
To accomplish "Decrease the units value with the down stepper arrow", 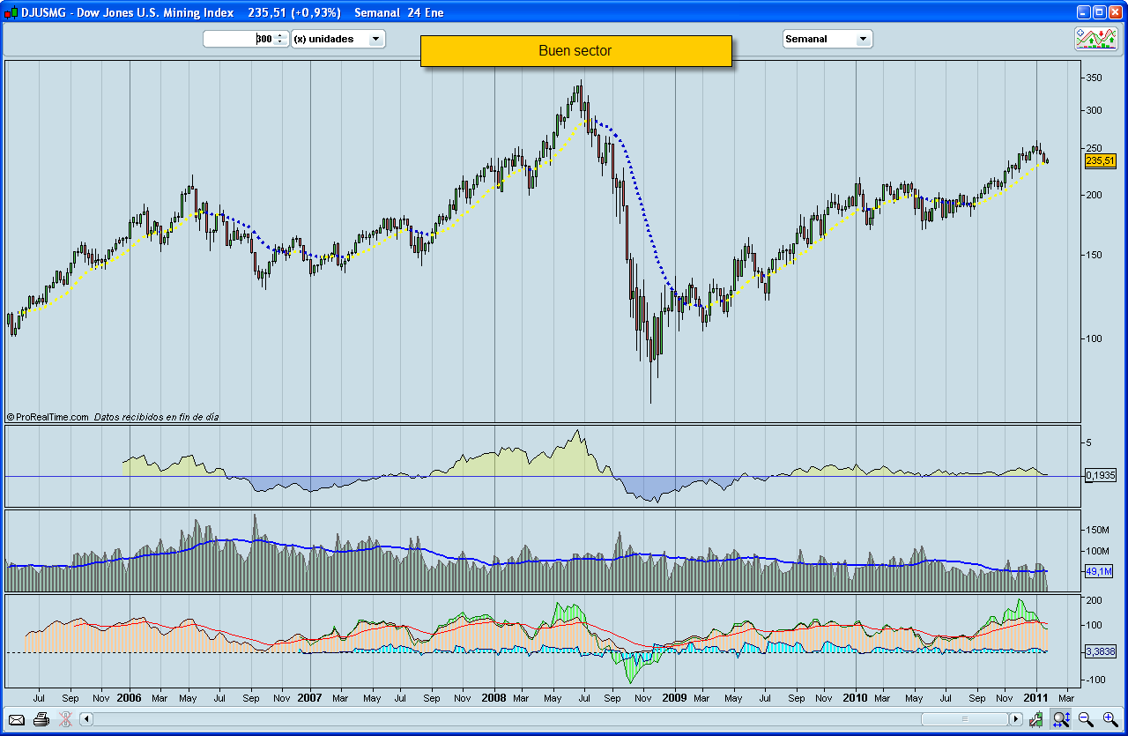I will pyautogui.click(x=280, y=41).
